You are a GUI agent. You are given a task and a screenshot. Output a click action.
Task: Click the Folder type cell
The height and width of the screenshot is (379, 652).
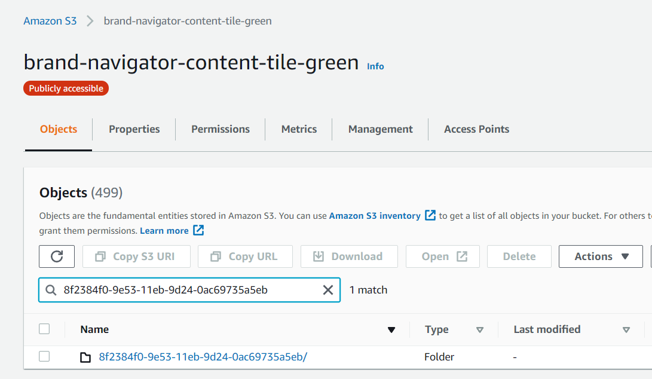439,357
